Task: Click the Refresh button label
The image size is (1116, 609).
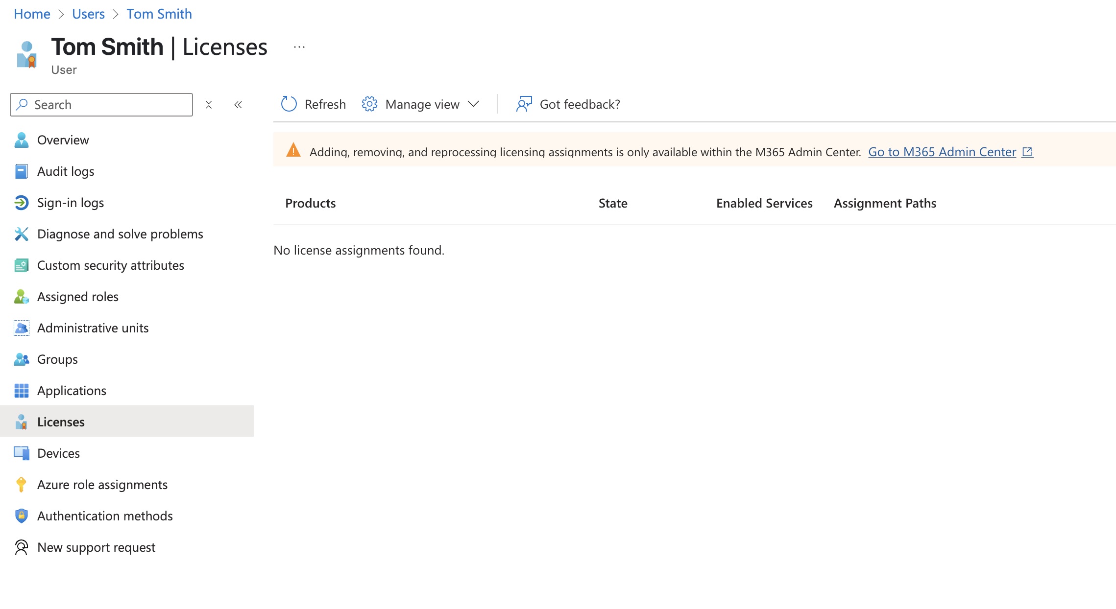Action: tap(325, 104)
